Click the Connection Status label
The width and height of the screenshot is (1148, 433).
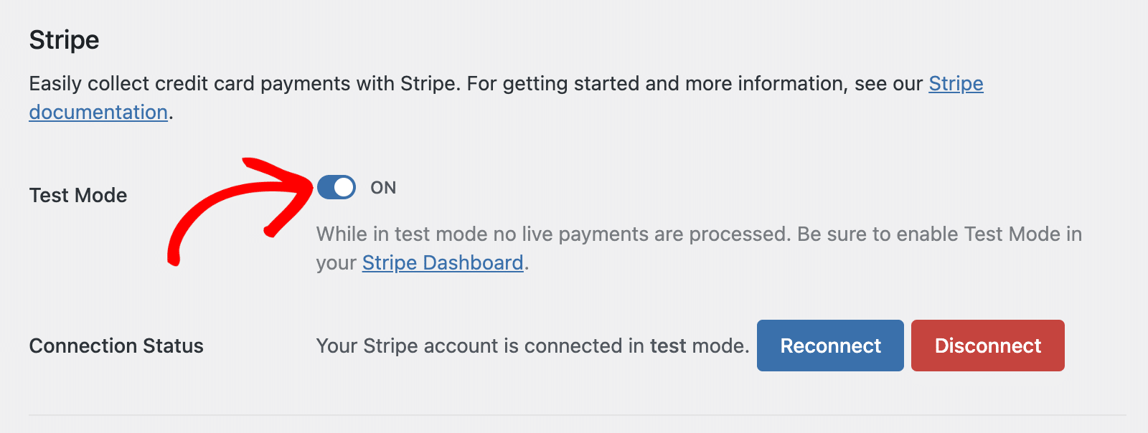[116, 346]
